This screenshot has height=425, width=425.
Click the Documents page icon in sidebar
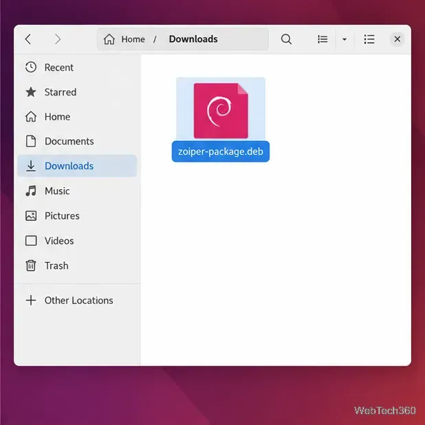pyautogui.click(x=31, y=141)
